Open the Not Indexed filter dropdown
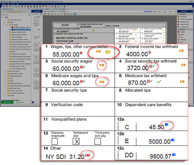The height and width of the screenshot is (165, 194). point(41,14)
